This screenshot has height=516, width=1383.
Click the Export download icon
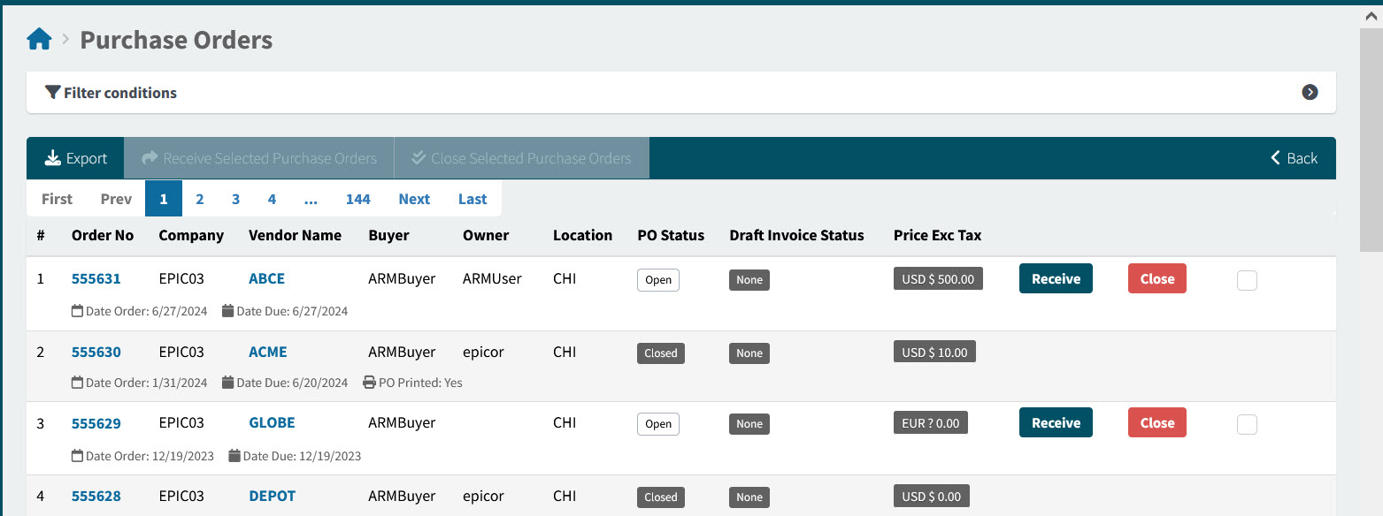(x=53, y=158)
